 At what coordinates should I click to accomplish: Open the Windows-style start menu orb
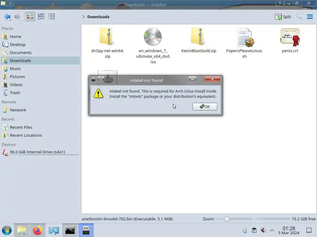pyautogui.click(x=7, y=230)
